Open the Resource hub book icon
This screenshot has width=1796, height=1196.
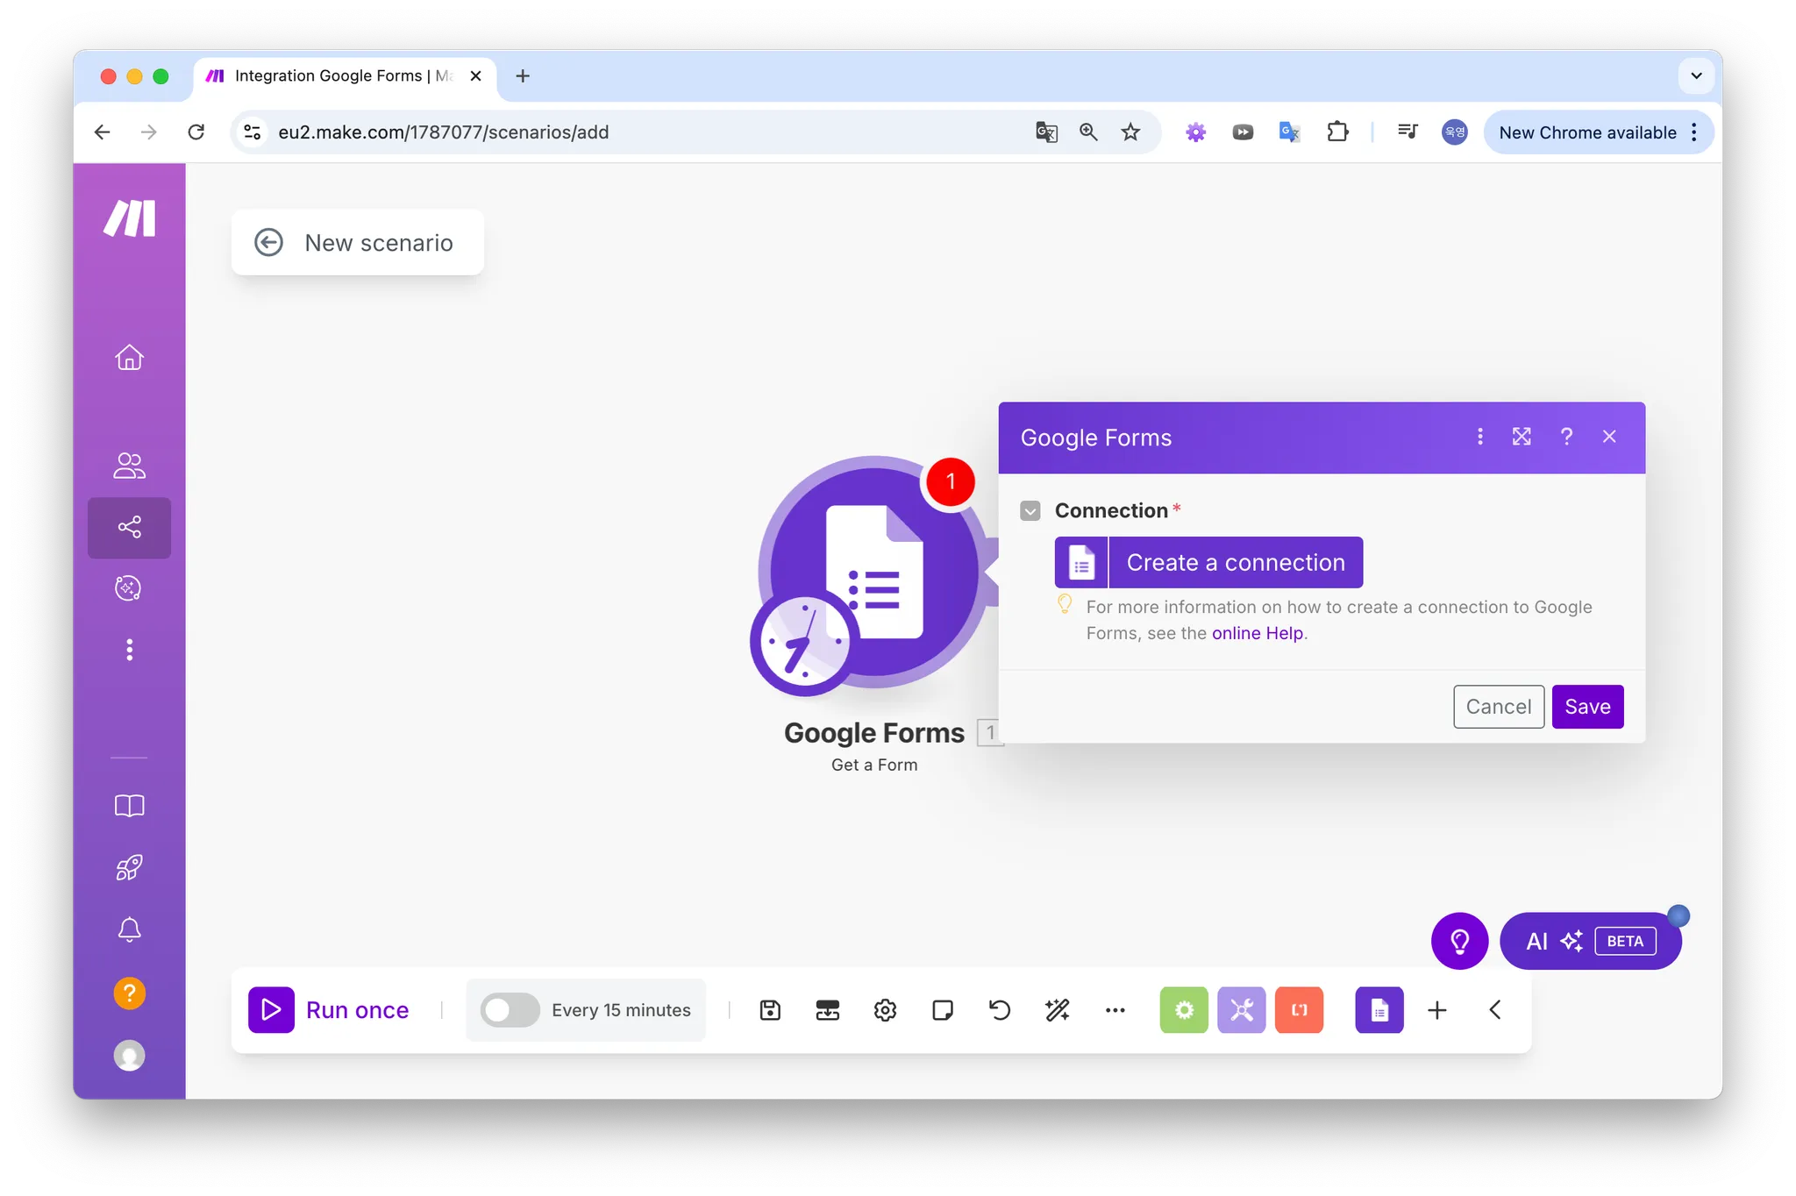[x=130, y=806]
